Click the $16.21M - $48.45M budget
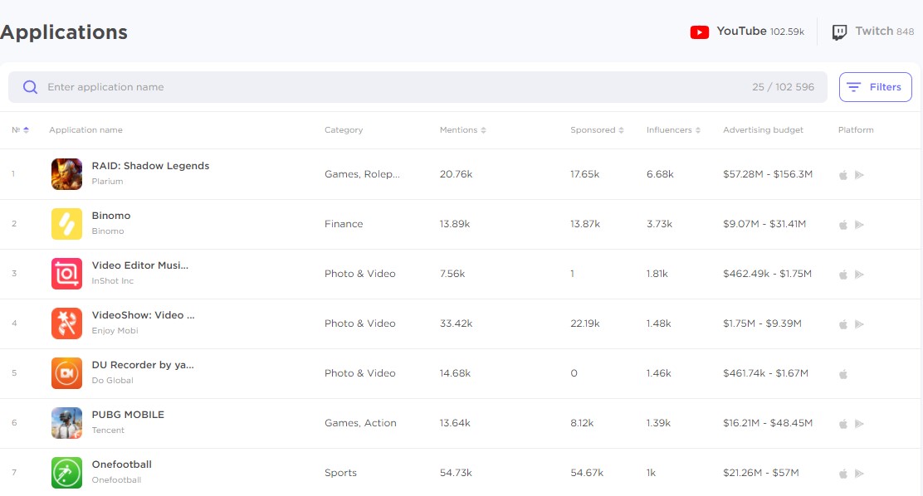 pyautogui.click(x=768, y=423)
